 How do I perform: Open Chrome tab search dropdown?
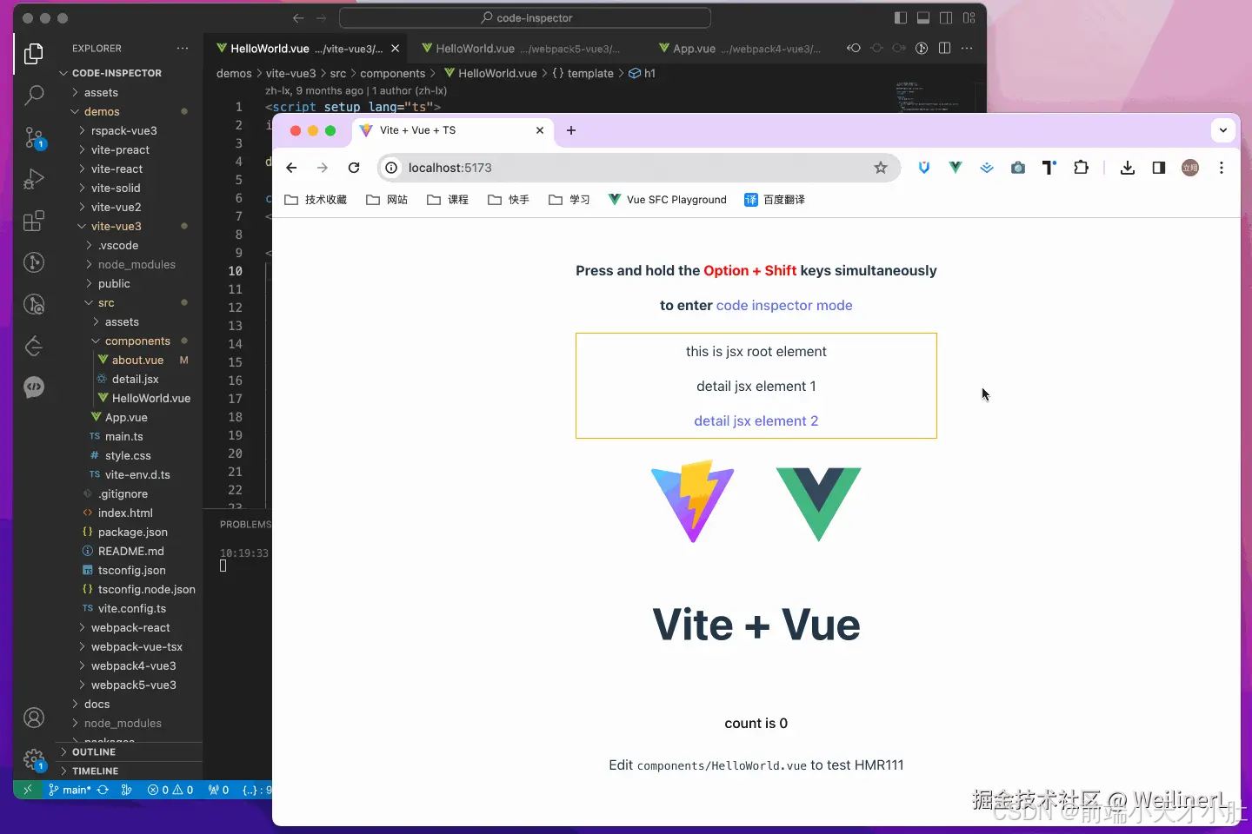point(1223,130)
